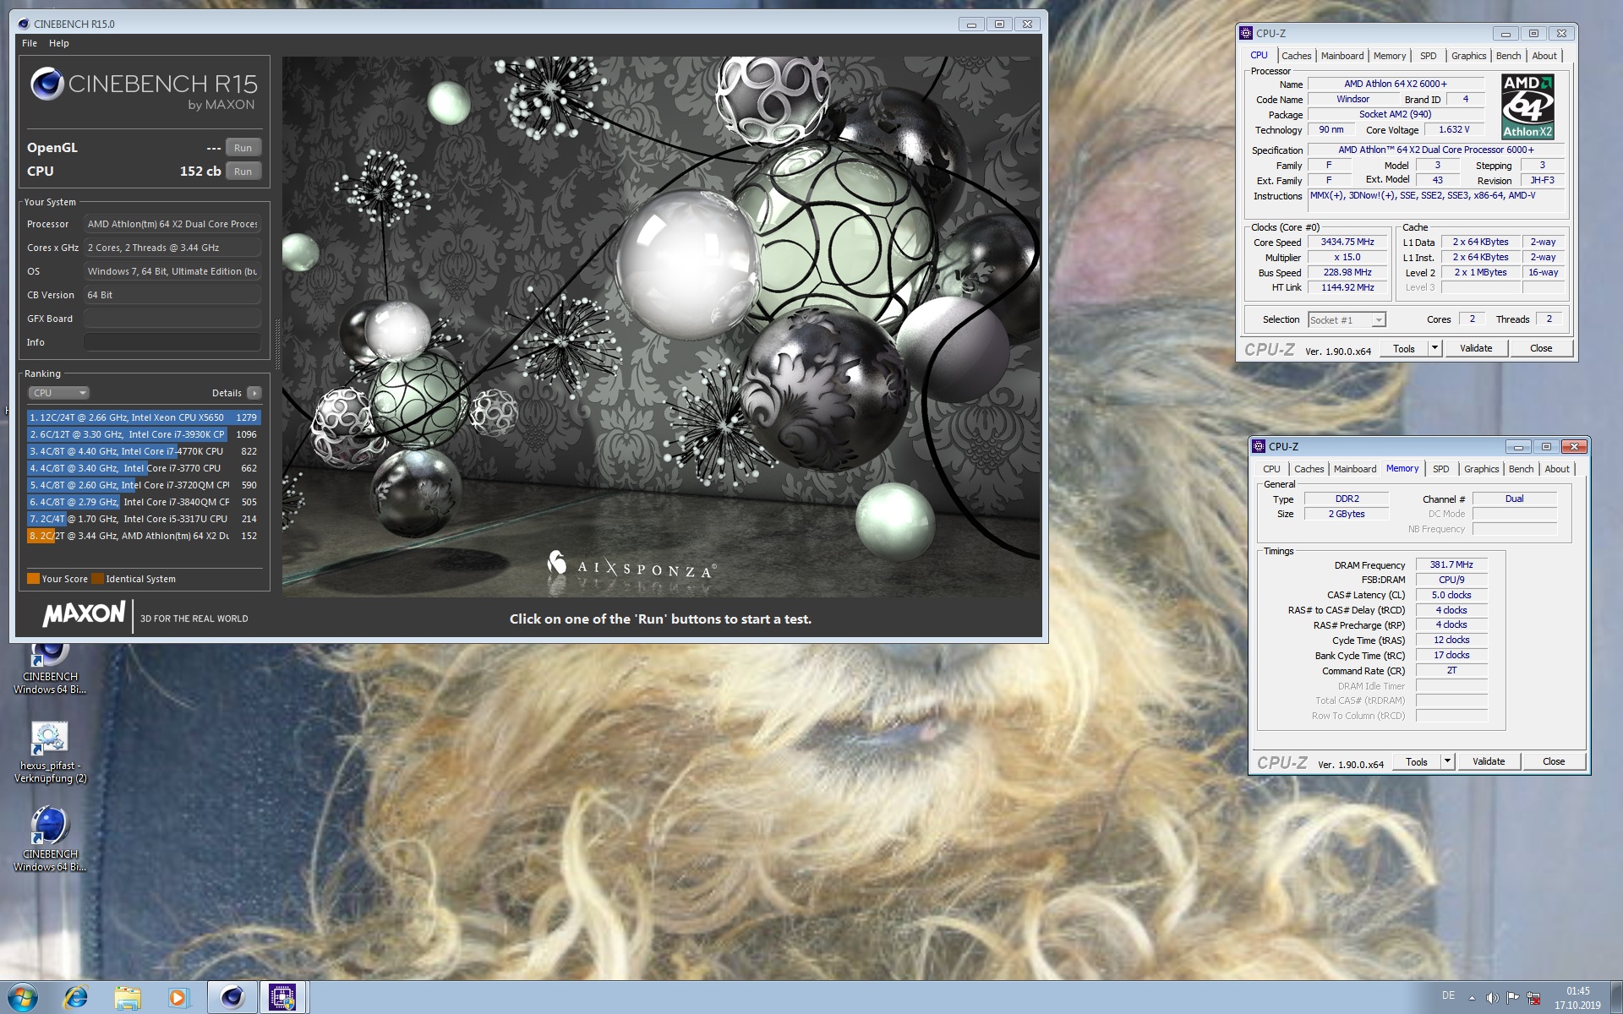The height and width of the screenshot is (1014, 1623).
Task: Open the Help menu in Cinebench
Action: [x=59, y=43]
